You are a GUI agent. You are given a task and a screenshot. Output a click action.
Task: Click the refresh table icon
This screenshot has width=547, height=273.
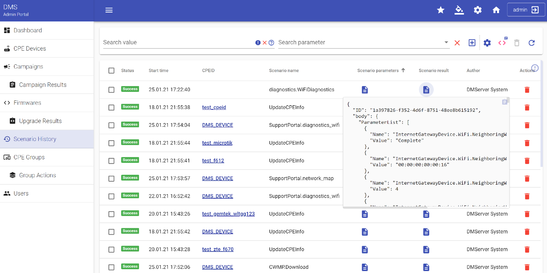pos(531,43)
